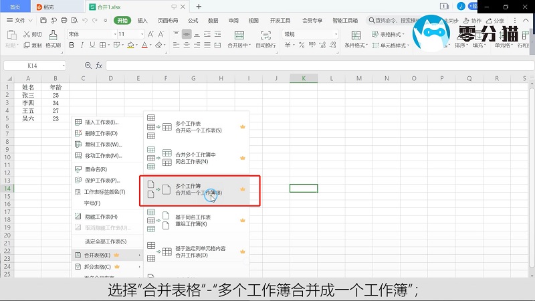The width and height of the screenshot is (535, 301).
Task: Click the thousands separator icon
Action: (x=312, y=45)
